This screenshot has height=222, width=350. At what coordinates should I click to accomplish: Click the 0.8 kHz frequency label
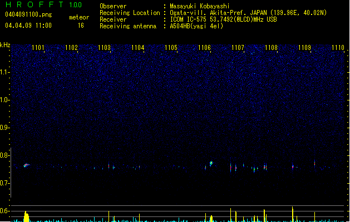pos(4,155)
